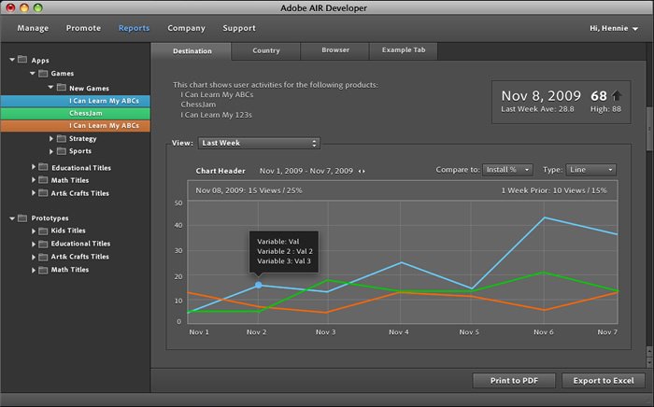This screenshot has width=654, height=407.
Task: Click the 'Nov 8, 2009' date text
Action: click(541, 96)
